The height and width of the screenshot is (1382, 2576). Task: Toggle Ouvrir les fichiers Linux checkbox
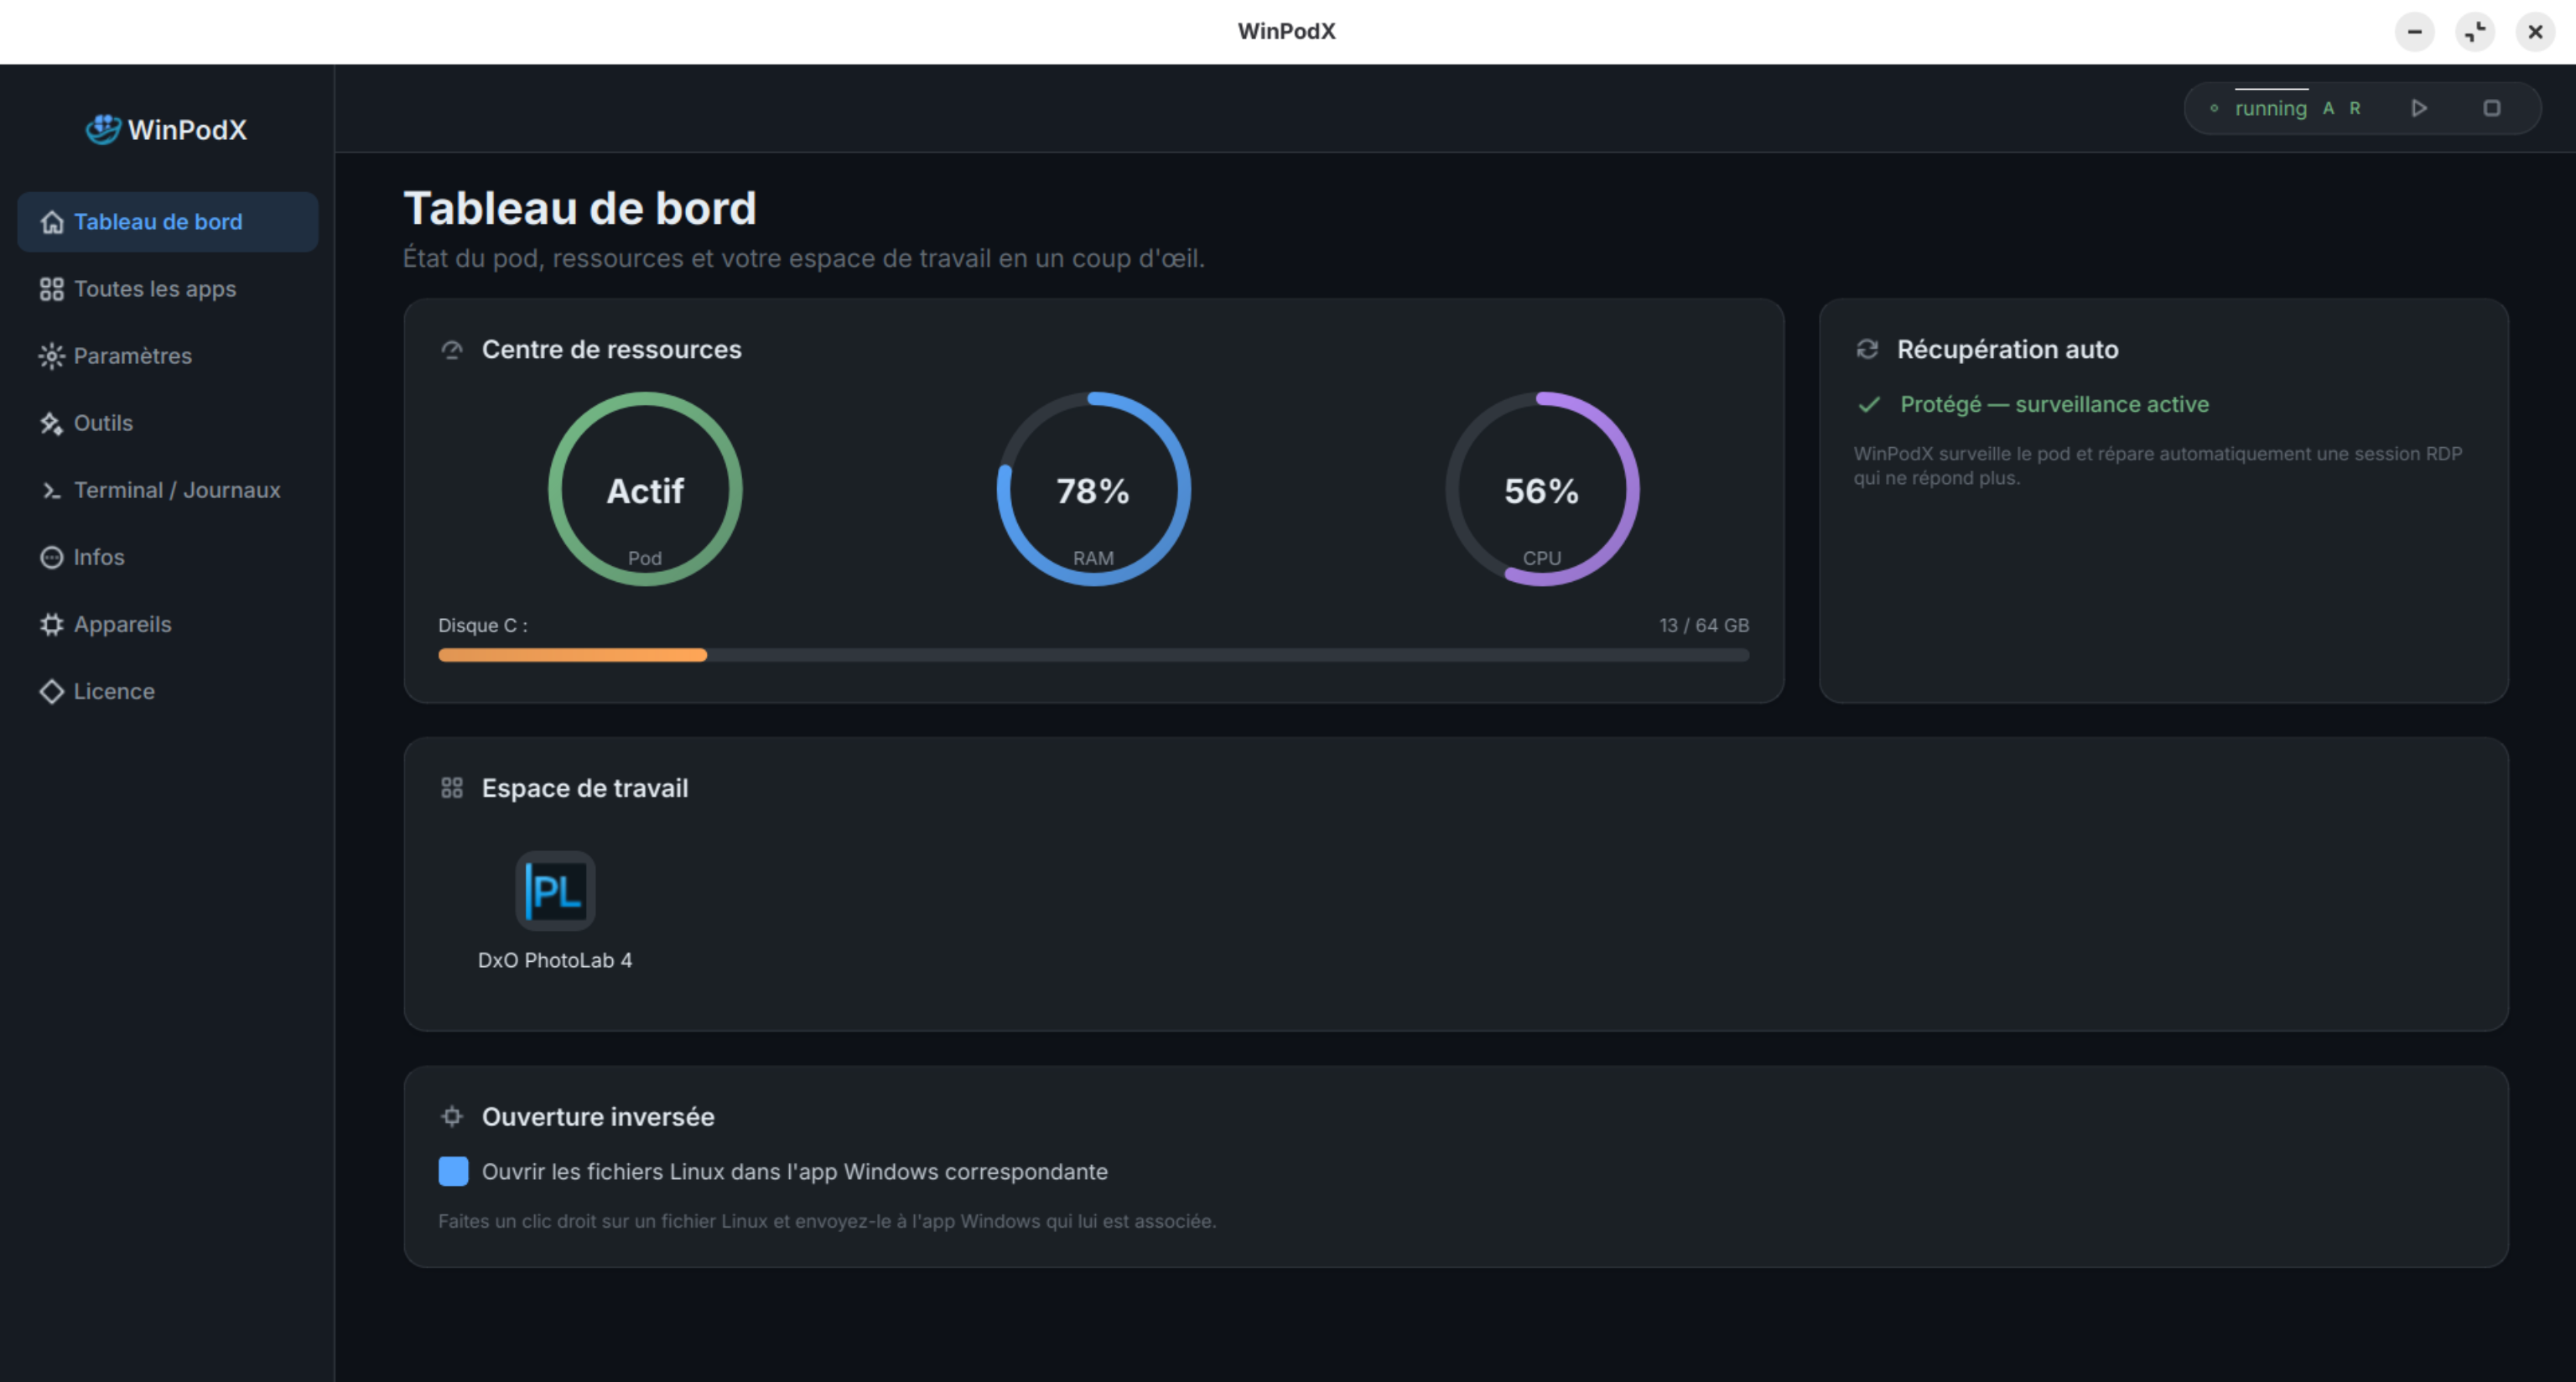453,1172
